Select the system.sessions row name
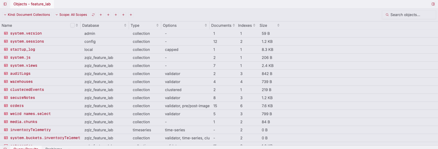The height and width of the screenshot is (149, 438). [27, 42]
